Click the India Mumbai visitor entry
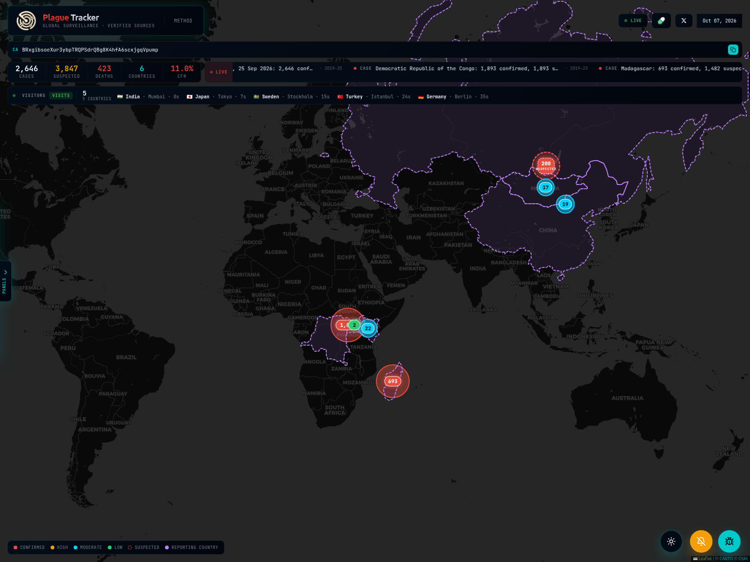The height and width of the screenshot is (562, 750). click(x=148, y=96)
